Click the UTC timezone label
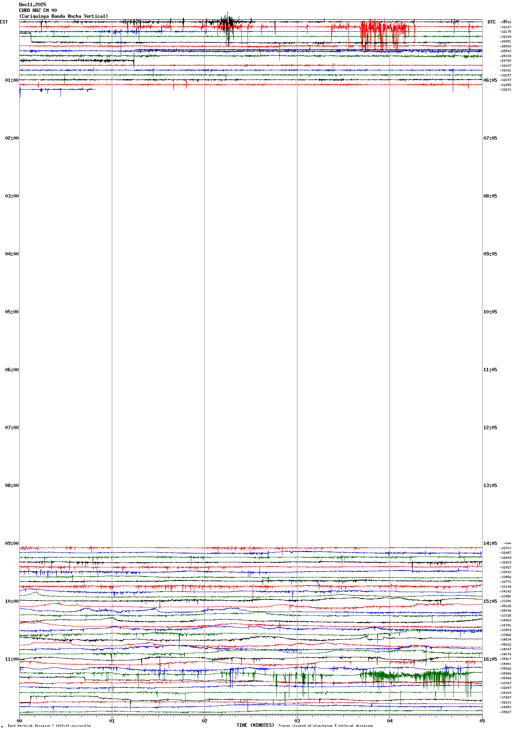 click(491, 22)
